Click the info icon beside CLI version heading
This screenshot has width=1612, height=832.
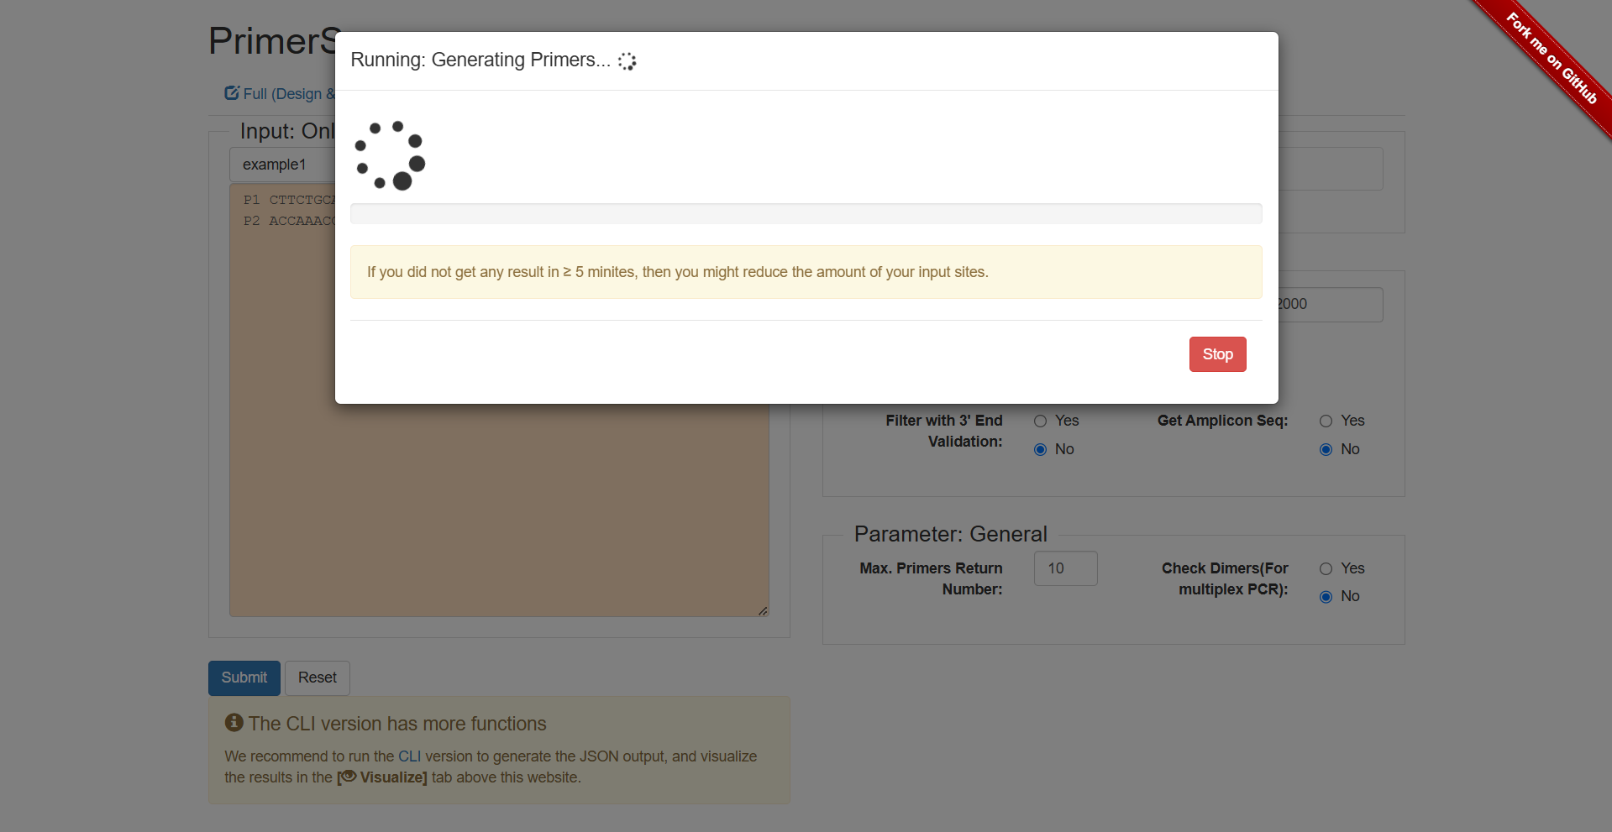[234, 722]
